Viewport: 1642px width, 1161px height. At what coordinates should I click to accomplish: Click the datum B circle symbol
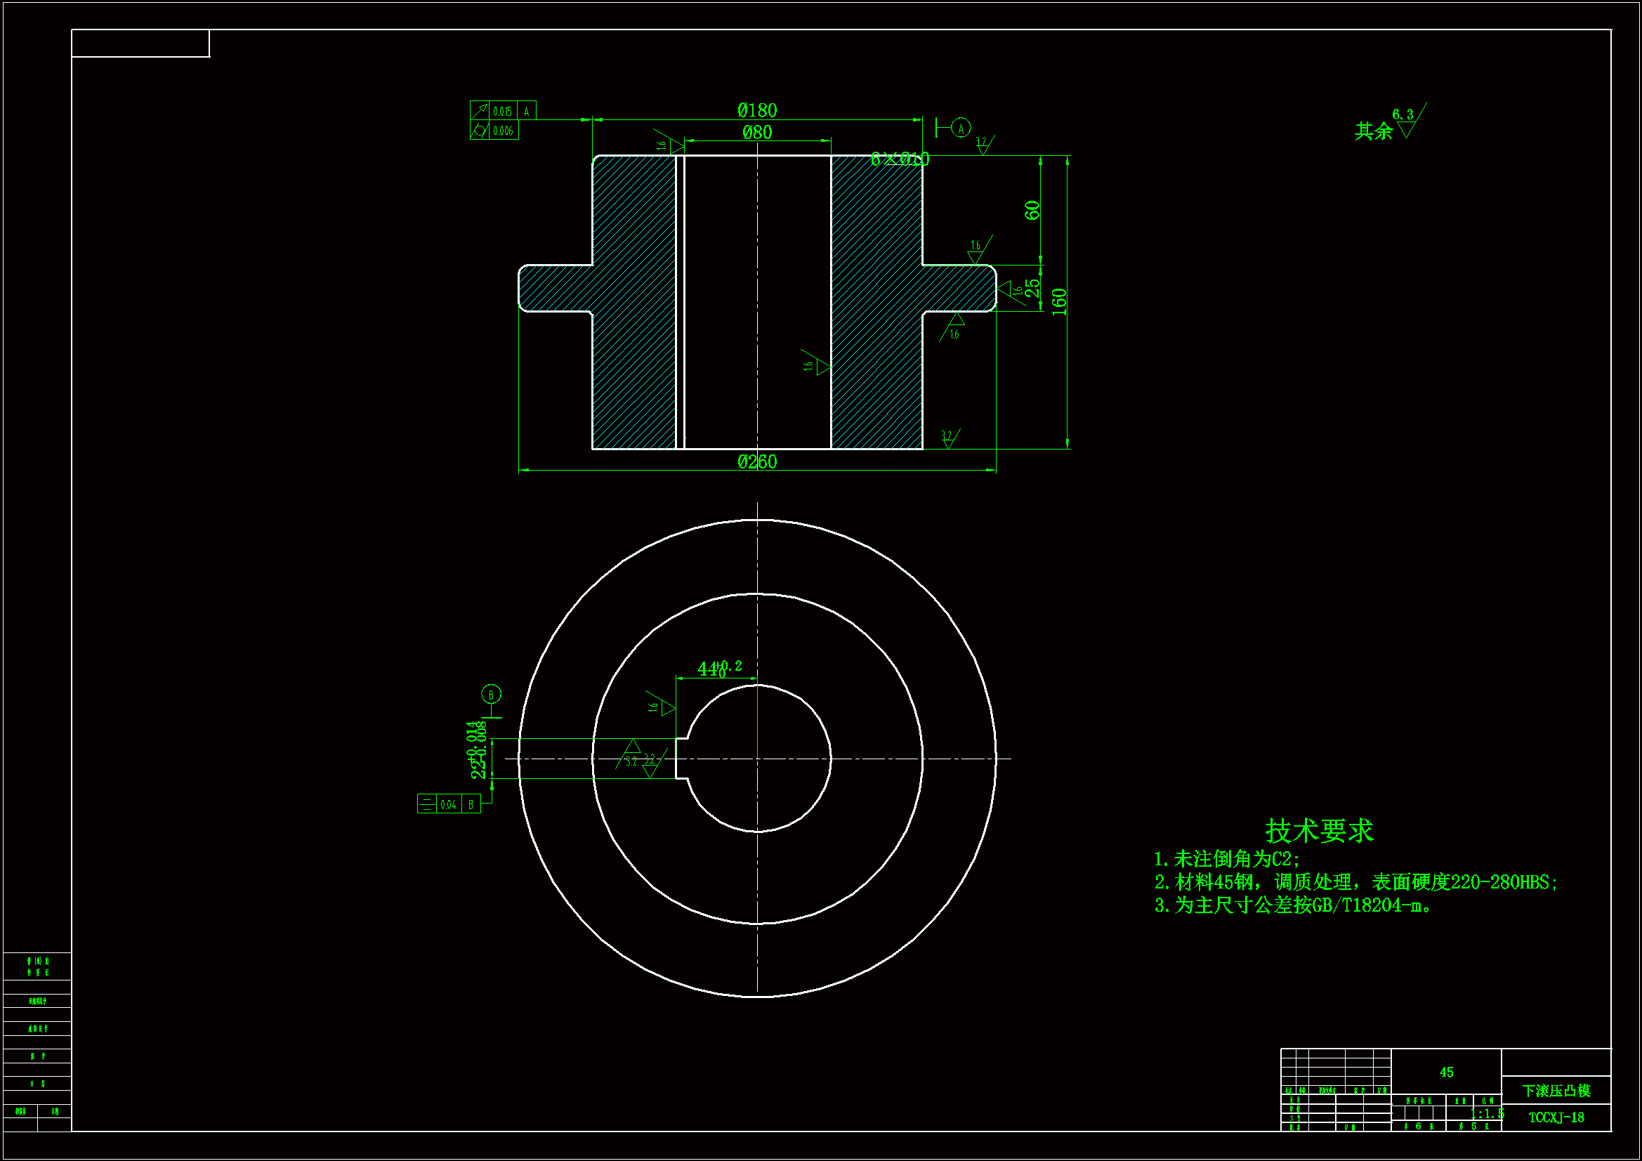pos(491,695)
